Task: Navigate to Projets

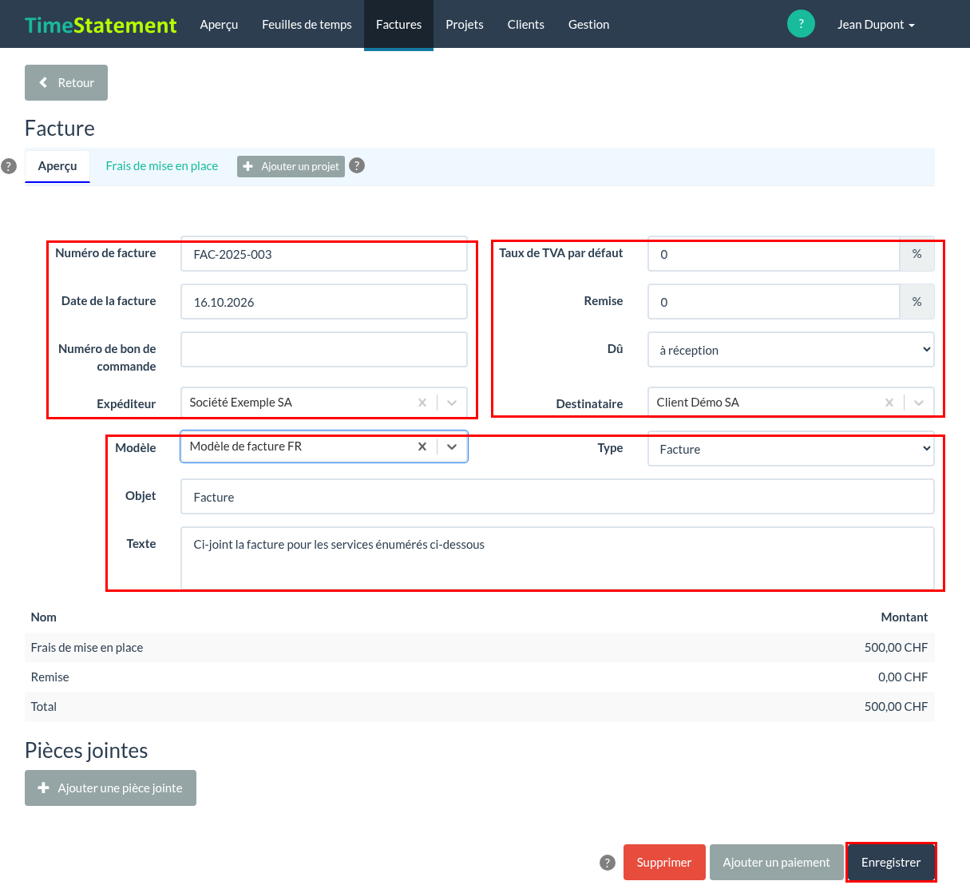Action: point(465,25)
